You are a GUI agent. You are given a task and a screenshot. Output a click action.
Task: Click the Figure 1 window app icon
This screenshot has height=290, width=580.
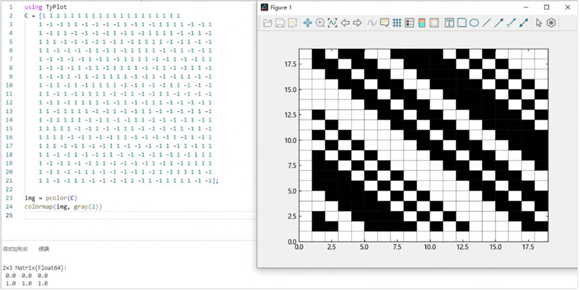click(x=264, y=7)
